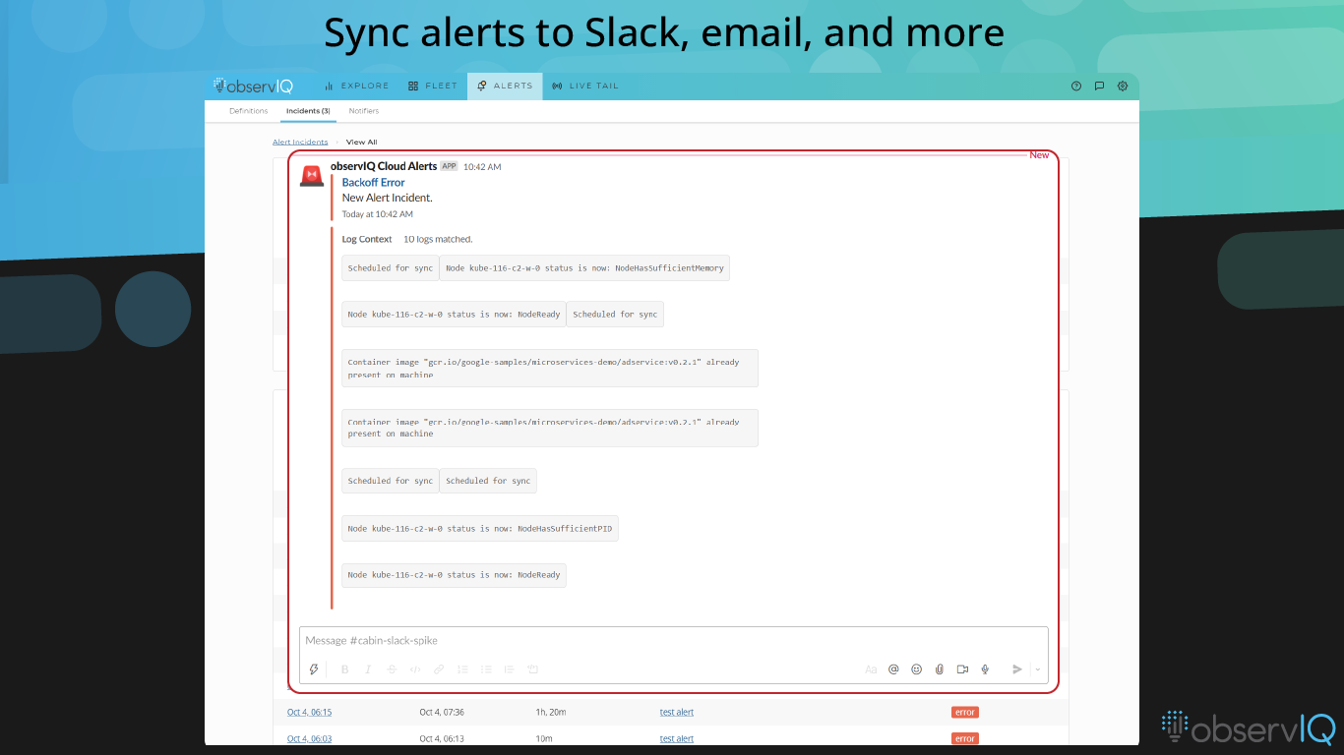Toggle italic formatting

[368, 669]
